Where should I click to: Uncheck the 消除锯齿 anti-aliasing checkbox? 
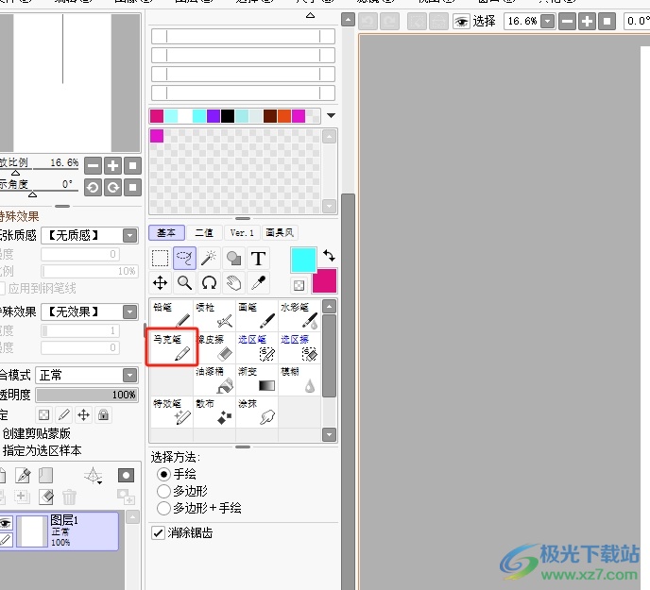click(158, 532)
